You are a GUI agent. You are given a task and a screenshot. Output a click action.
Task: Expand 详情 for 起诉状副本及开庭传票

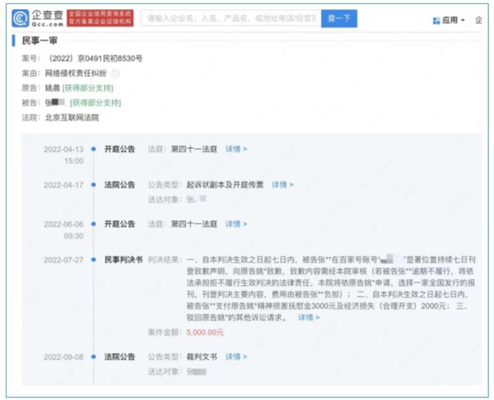[x=282, y=185]
